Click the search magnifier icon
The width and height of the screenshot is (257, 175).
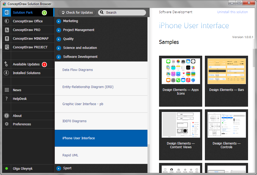pos(102,12)
